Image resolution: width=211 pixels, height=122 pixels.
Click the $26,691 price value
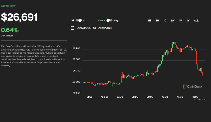tap(19, 17)
